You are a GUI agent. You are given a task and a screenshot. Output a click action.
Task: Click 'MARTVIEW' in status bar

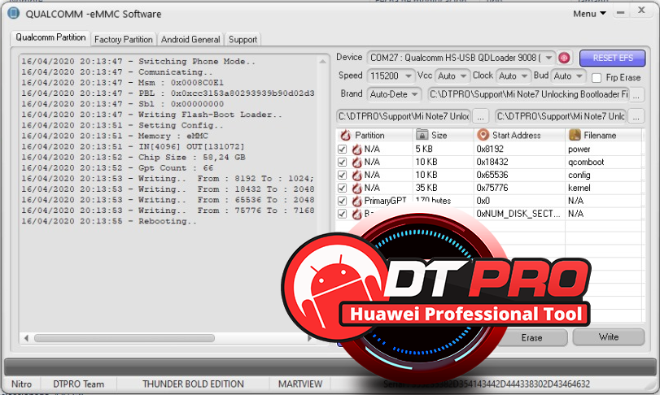coord(300,384)
